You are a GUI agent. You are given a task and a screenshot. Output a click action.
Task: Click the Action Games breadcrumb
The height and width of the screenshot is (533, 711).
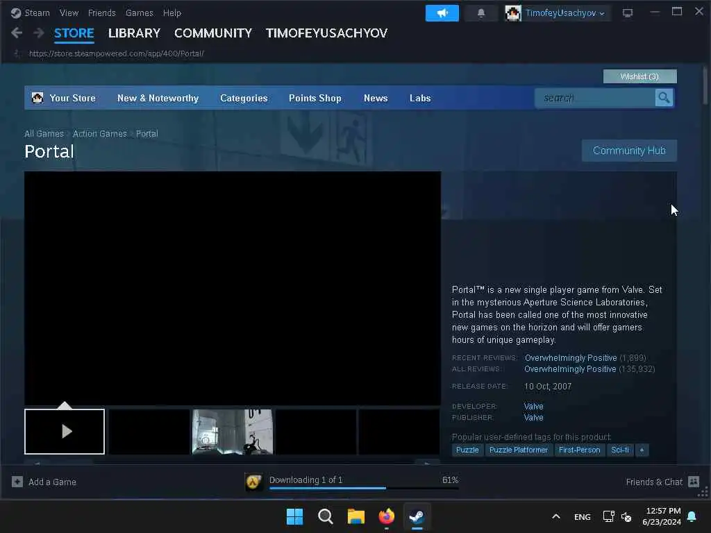[x=100, y=134]
